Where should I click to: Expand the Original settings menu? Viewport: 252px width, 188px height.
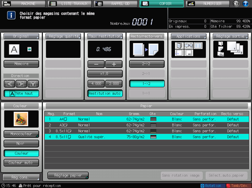(x=21, y=36)
